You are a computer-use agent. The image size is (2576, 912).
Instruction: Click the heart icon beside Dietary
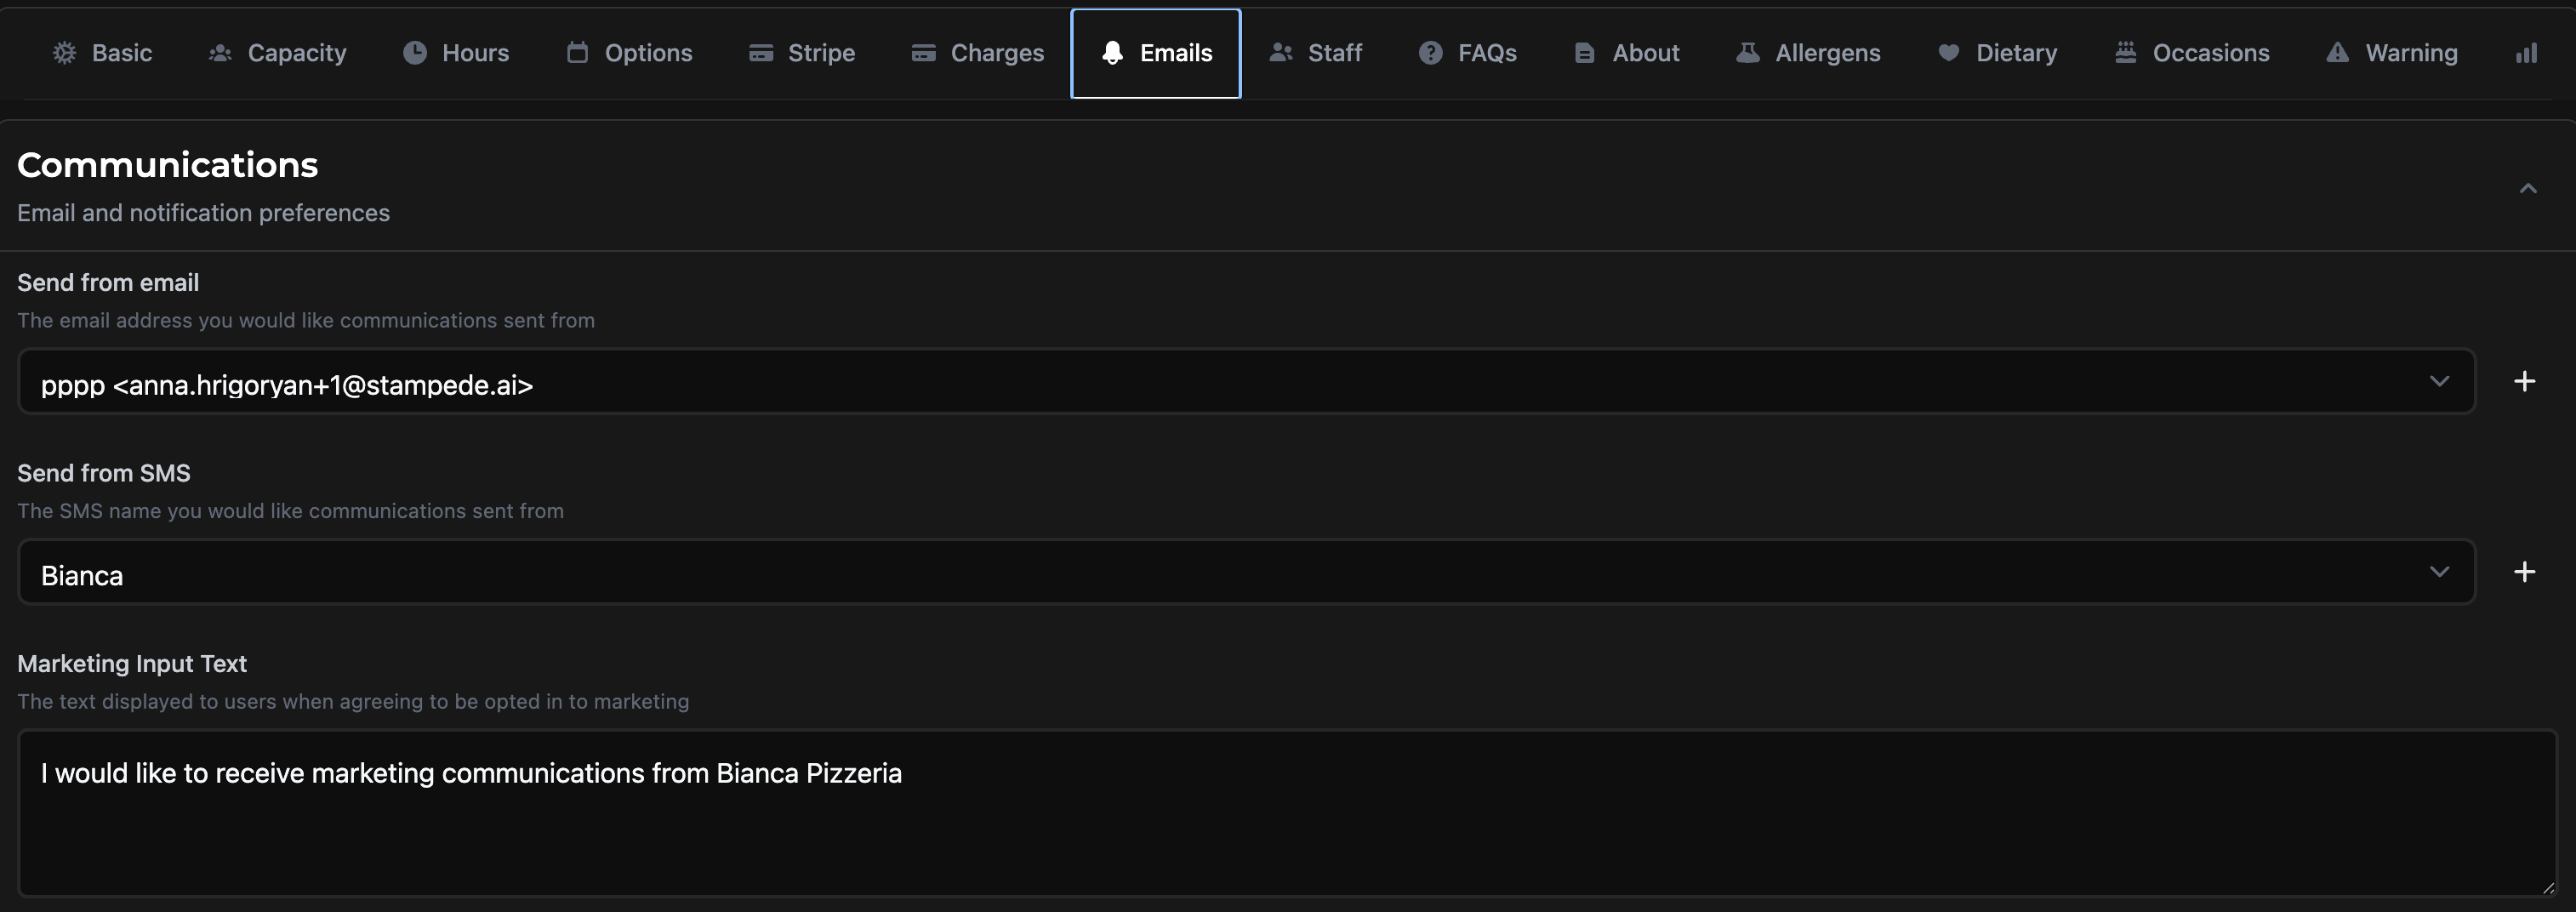[1948, 53]
